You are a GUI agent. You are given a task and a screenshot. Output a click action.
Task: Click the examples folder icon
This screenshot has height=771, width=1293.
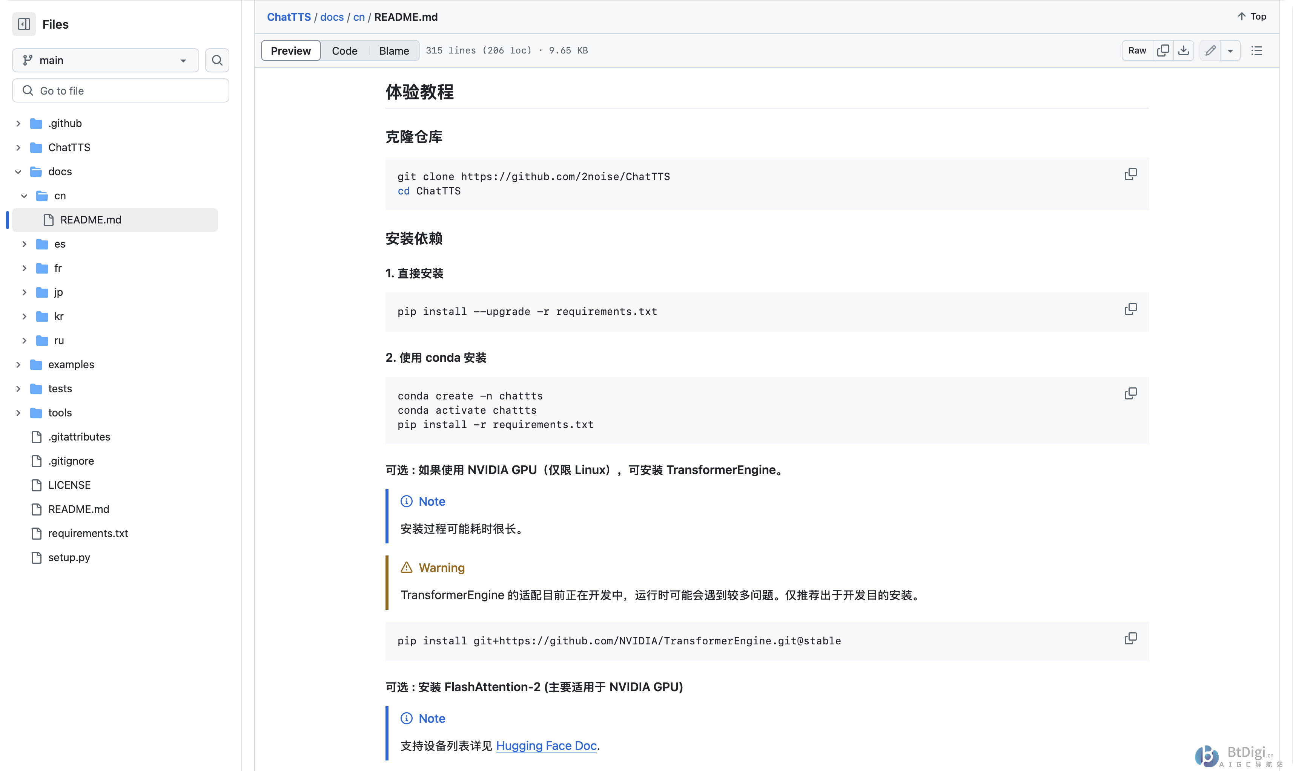36,365
